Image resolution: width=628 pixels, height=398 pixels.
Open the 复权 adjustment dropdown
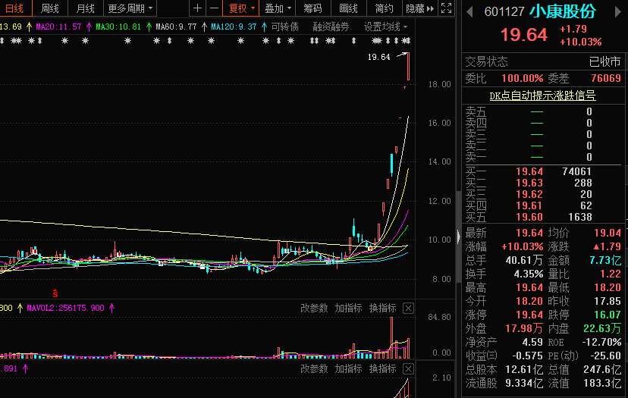click(241, 8)
